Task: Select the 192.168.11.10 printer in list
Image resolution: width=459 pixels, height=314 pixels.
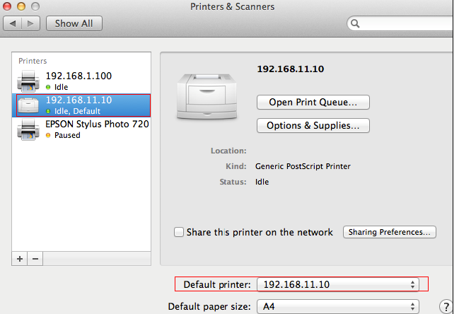Action: pos(81,105)
